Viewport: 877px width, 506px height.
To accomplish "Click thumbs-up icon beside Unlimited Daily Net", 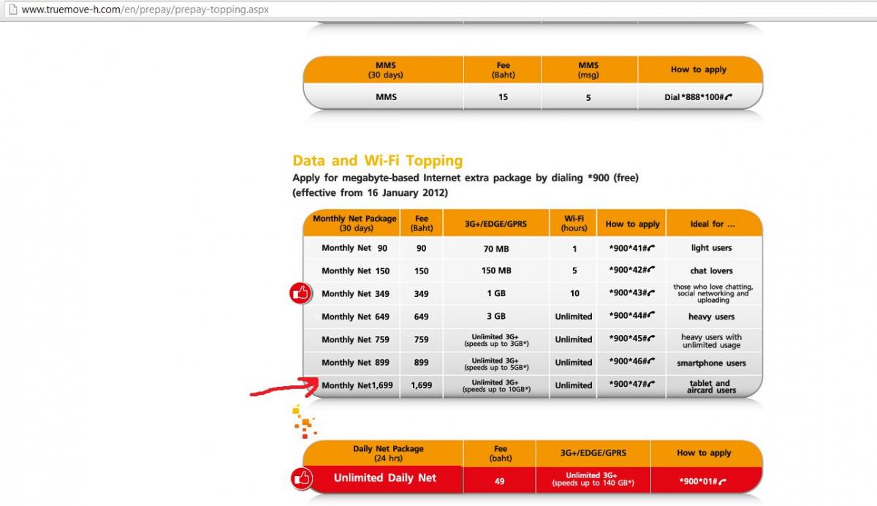I will tap(301, 479).
